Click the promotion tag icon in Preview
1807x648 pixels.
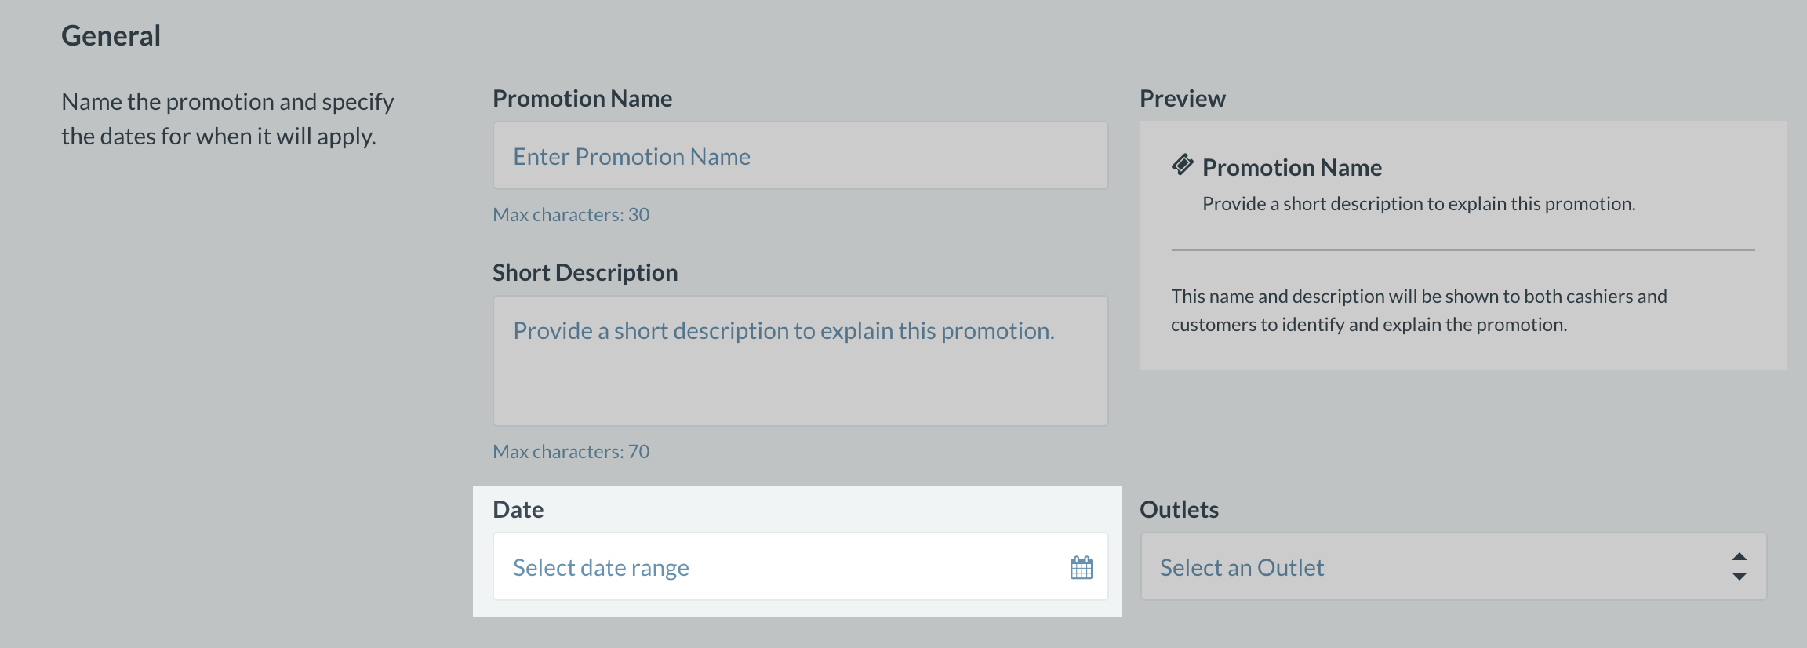click(1183, 165)
